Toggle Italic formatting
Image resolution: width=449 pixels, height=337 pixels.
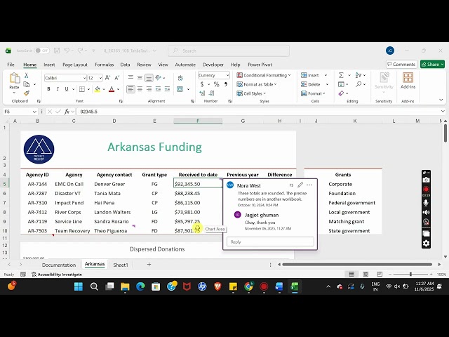click(58, 89)
